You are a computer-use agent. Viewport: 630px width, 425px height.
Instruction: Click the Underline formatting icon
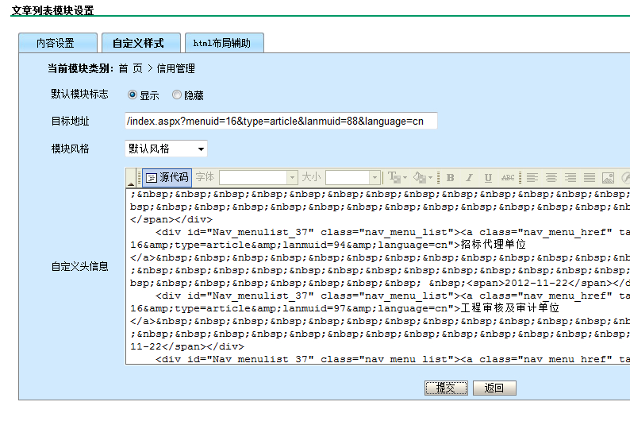click(x=488, y=177)
